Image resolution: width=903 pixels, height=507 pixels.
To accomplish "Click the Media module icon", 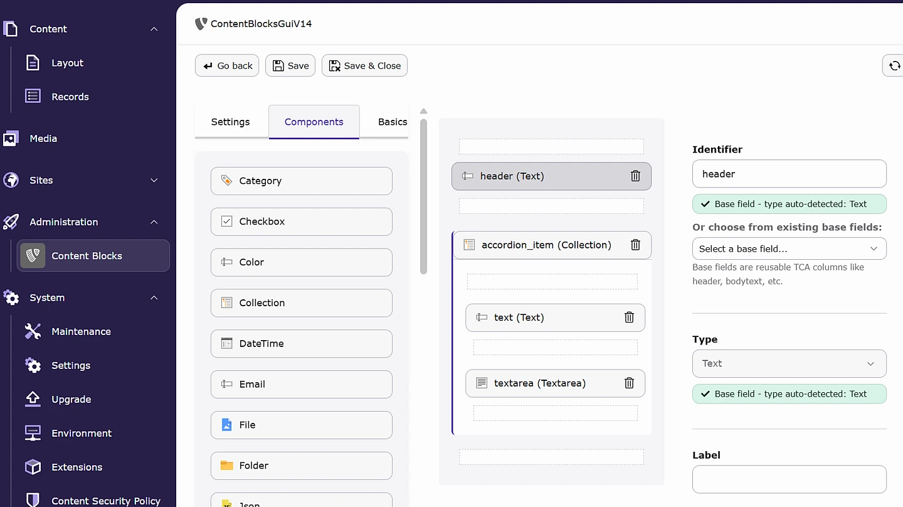I will 11,139.
